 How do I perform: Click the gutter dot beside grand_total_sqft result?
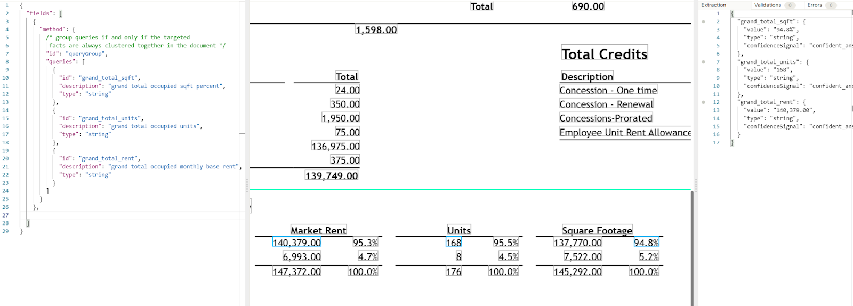pos(703,22)
